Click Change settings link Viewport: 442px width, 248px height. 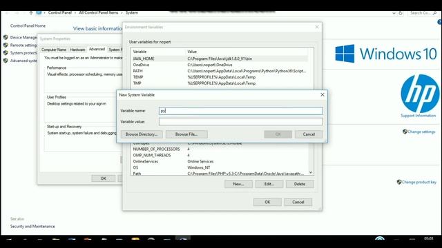click(x=421, y=132)
